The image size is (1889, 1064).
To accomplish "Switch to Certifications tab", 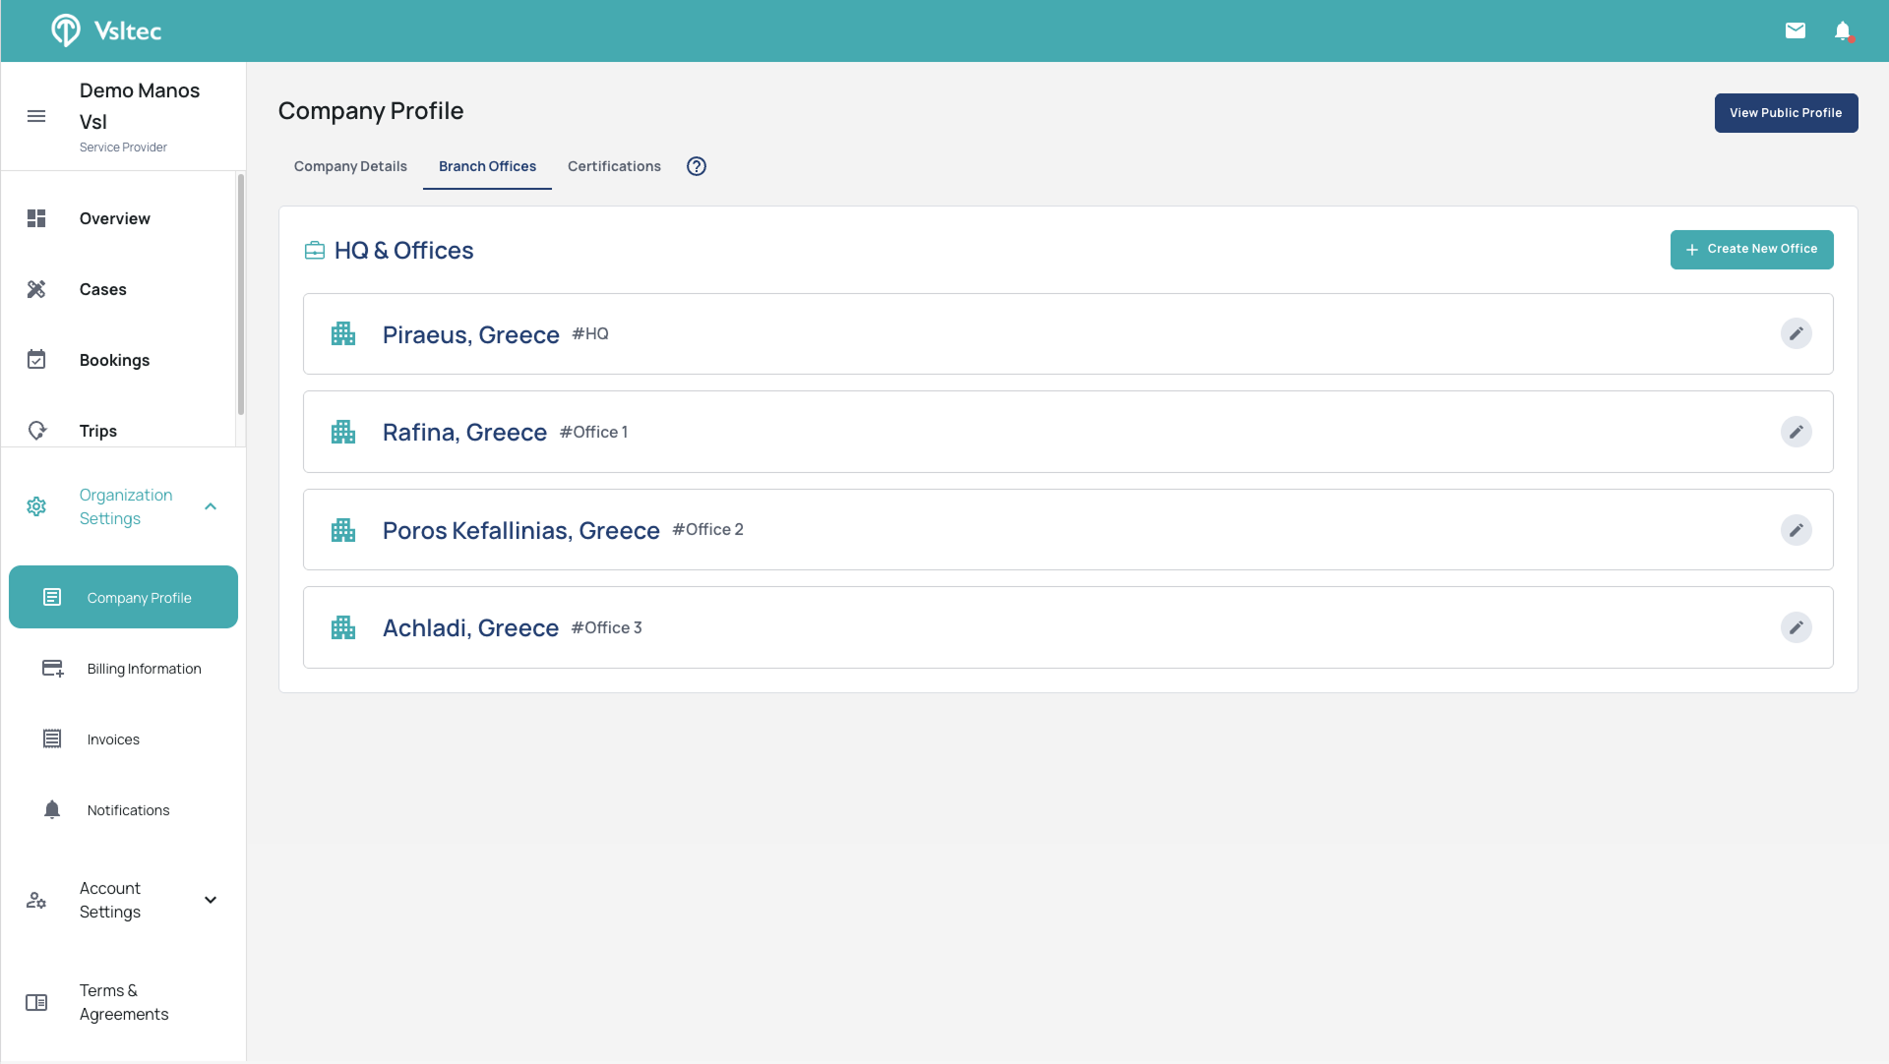I will pyautogui.click(x=614, y=166).
